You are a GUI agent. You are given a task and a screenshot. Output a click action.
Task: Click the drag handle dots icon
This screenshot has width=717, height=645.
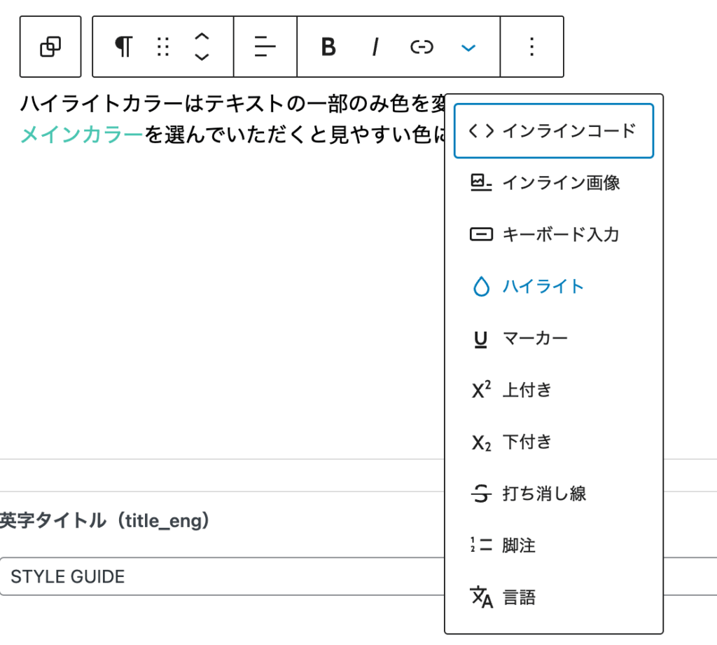(163, 47)
